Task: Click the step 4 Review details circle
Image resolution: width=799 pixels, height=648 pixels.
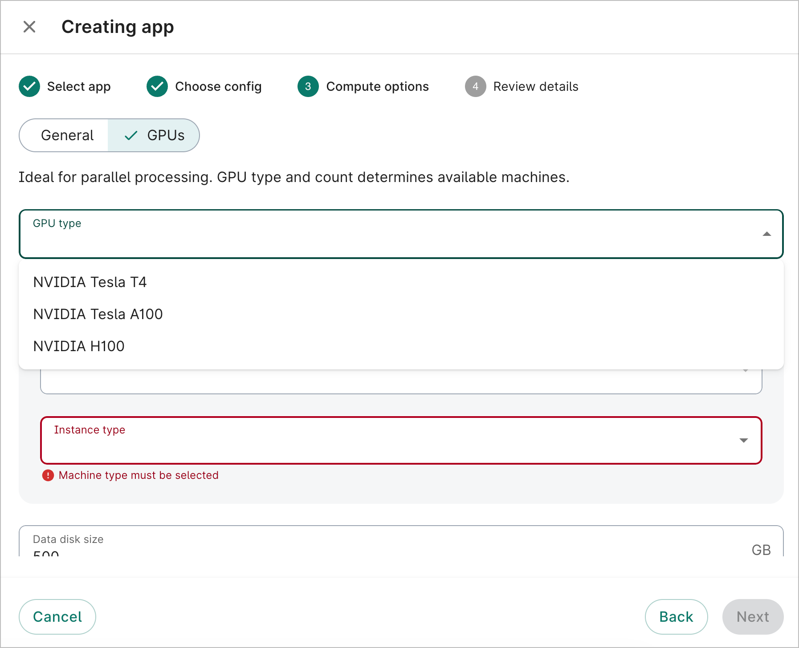Action: point(475,86)
